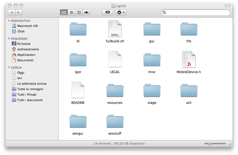
Task: Open the fullbuild.sh shell script
Action: (115, 29)
